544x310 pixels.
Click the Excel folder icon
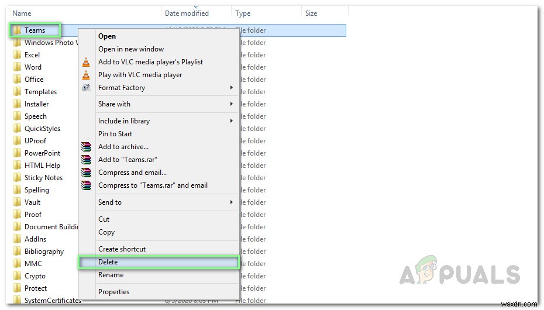coord(17,55)
